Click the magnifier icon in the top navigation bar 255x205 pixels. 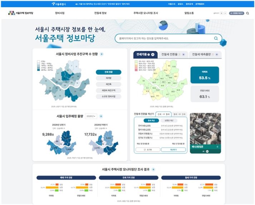[247, 13]
